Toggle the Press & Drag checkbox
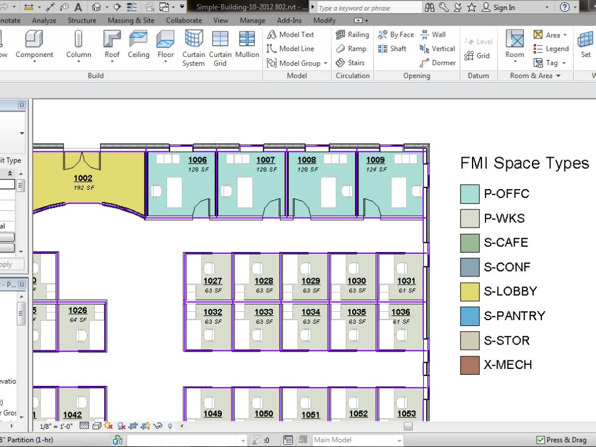 click(541, 440)
